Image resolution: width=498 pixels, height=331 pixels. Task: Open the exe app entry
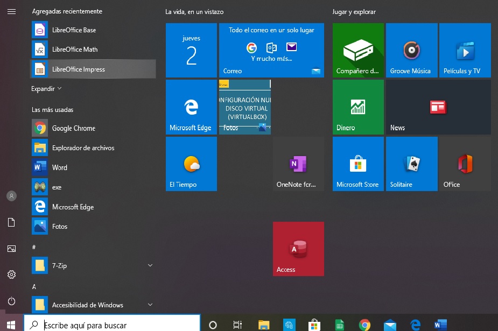(93, 187)
